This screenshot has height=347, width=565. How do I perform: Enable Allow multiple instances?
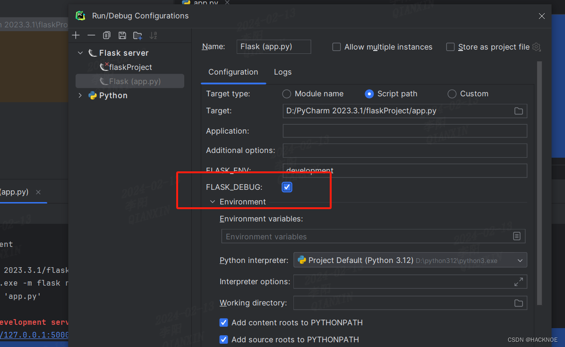point(336,47)
